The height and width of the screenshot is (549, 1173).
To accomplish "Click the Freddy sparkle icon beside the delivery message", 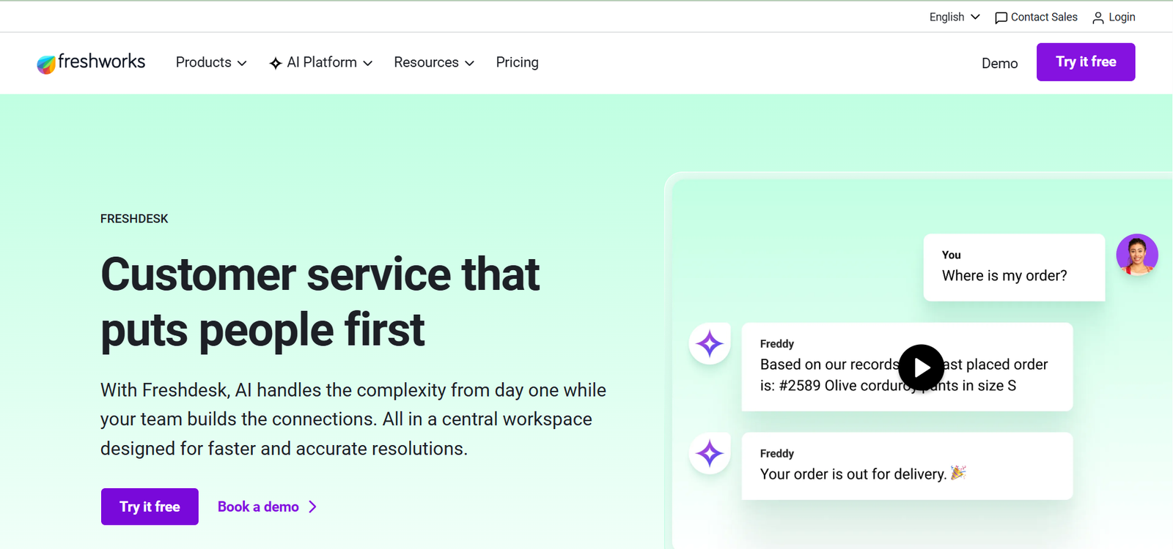I will tap(710, 453).
